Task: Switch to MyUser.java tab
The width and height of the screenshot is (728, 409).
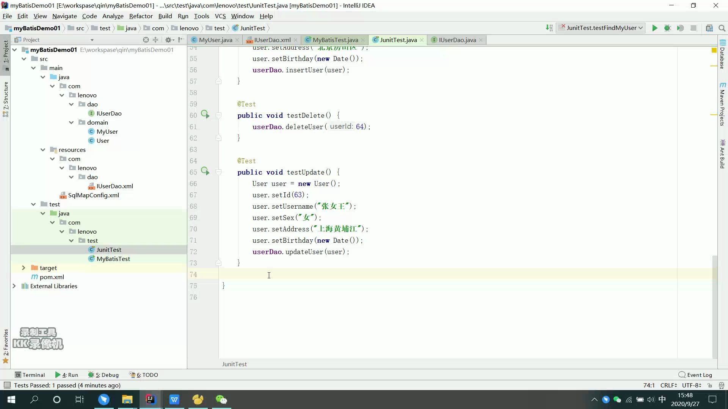Action: click(x=215, y=40)
